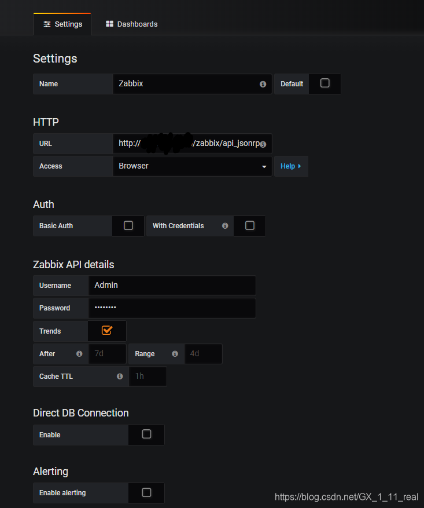
Task: Enable the Basic Auth checkbox
Action: tap(128, 225)
